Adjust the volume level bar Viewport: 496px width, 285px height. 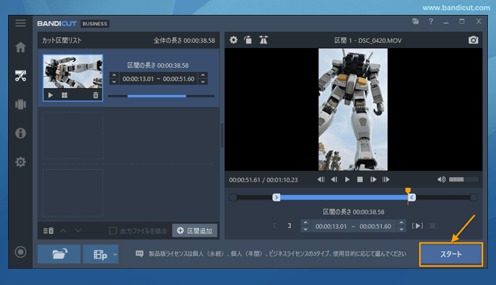[x=463, y=179]
